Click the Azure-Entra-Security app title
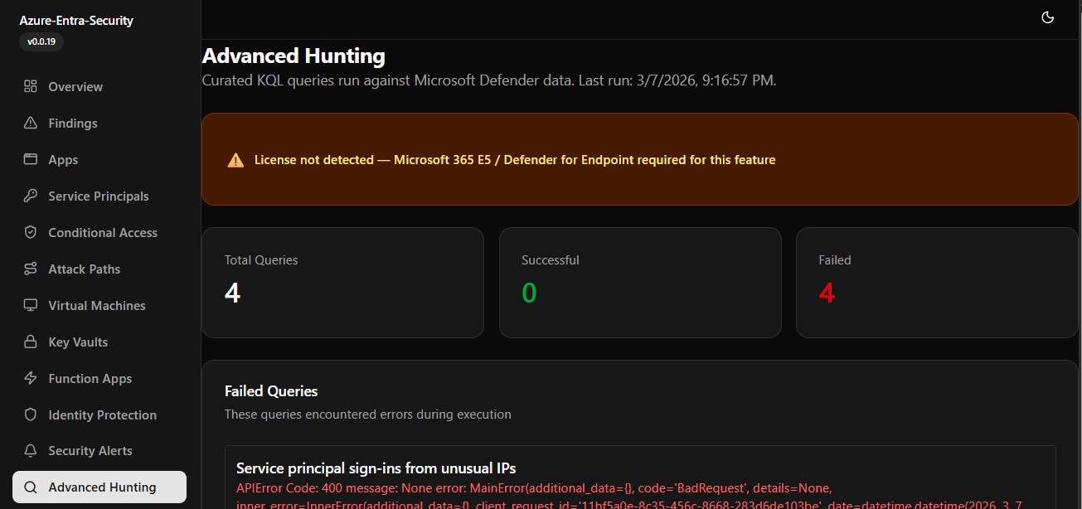This screenshot has height=509, width=1082. point(76,21)
